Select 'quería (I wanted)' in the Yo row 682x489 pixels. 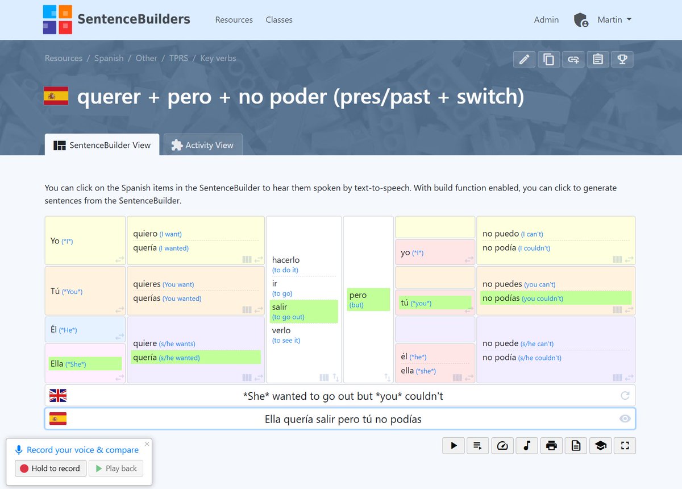coord(161,248)
